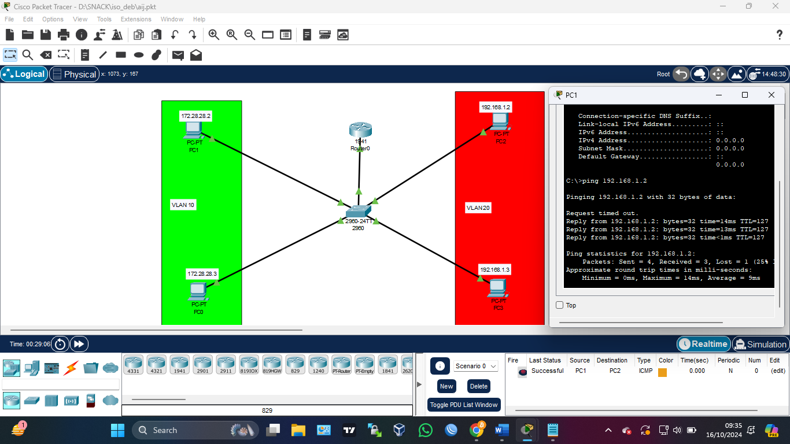The height and width of the screenshot is (444, 790).
Task: Save the network with floppy icon
Action: click(45, 35)
